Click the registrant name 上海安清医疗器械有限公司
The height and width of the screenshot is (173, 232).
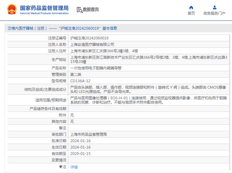90,45
